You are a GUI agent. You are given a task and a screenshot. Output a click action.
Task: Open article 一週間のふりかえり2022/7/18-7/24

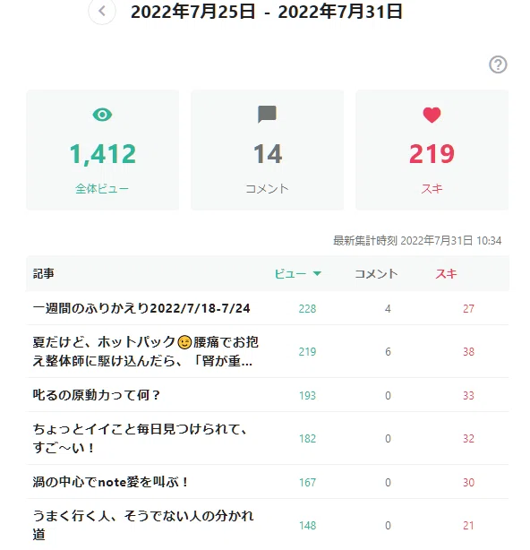pyautogui.click(x=141, y=308)
